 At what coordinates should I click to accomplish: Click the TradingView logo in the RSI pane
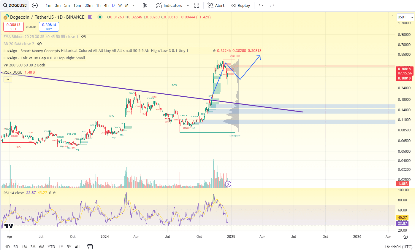[9, 226]
